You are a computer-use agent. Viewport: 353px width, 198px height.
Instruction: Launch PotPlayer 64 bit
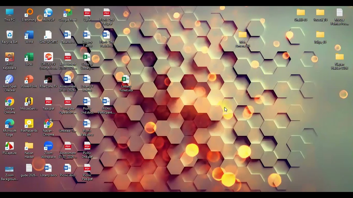tap(29, 128)
